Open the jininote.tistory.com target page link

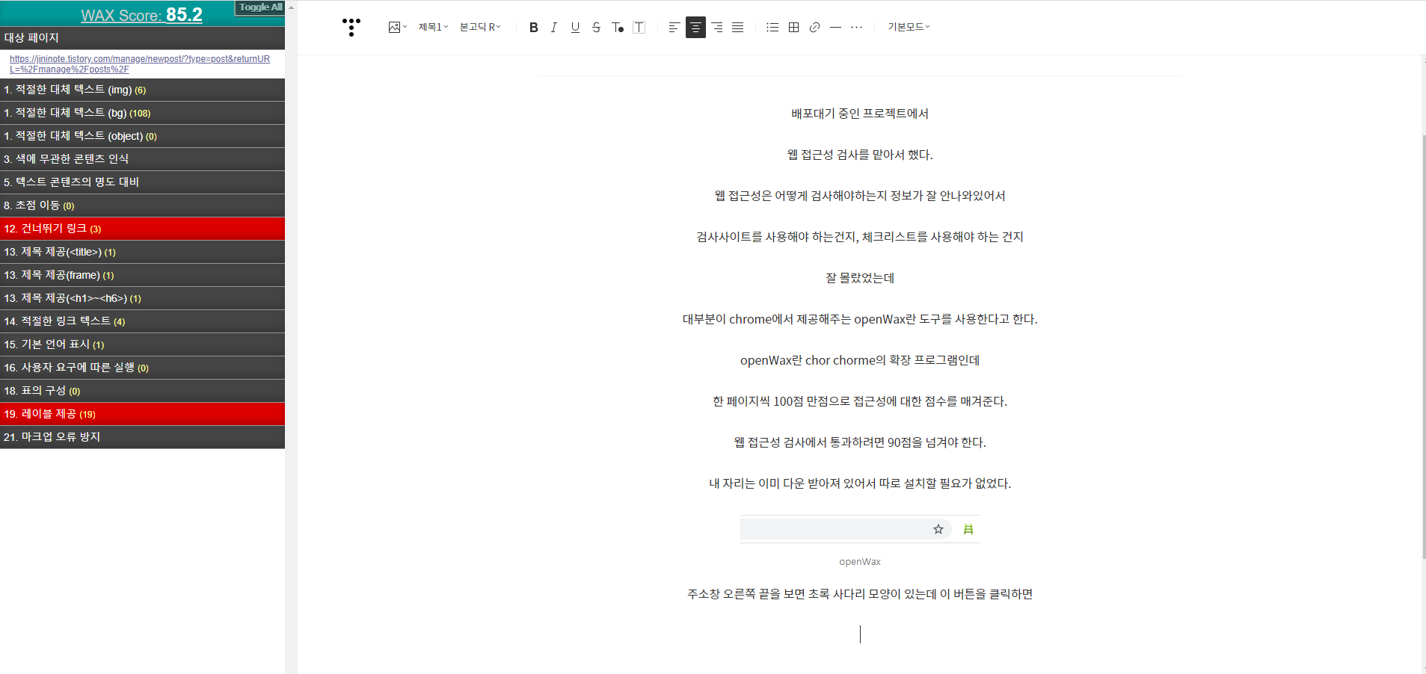click(140, 64)
